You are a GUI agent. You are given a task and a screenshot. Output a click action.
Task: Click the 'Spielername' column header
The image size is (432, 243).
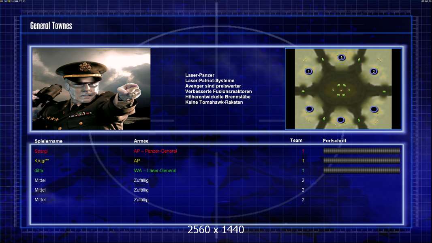click(49, 141)
